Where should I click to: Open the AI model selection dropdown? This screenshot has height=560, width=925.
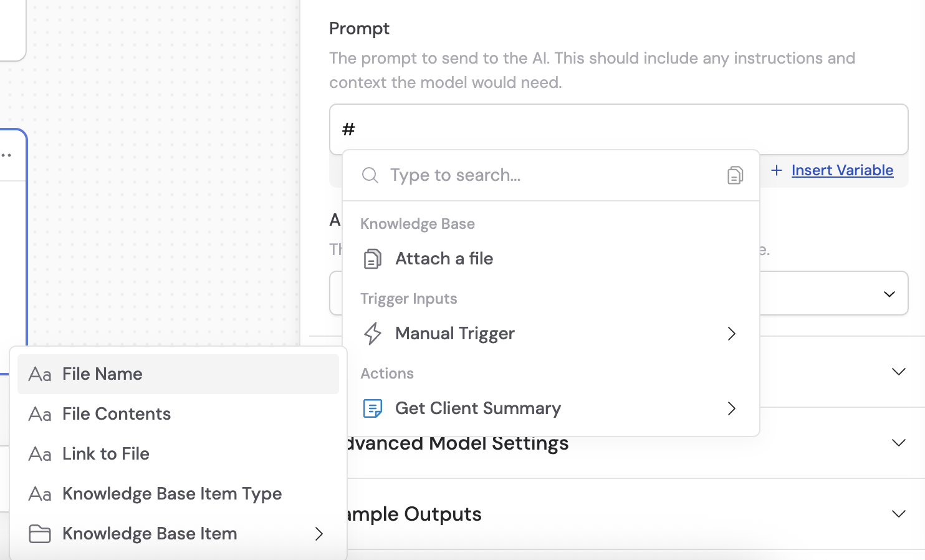889,293
